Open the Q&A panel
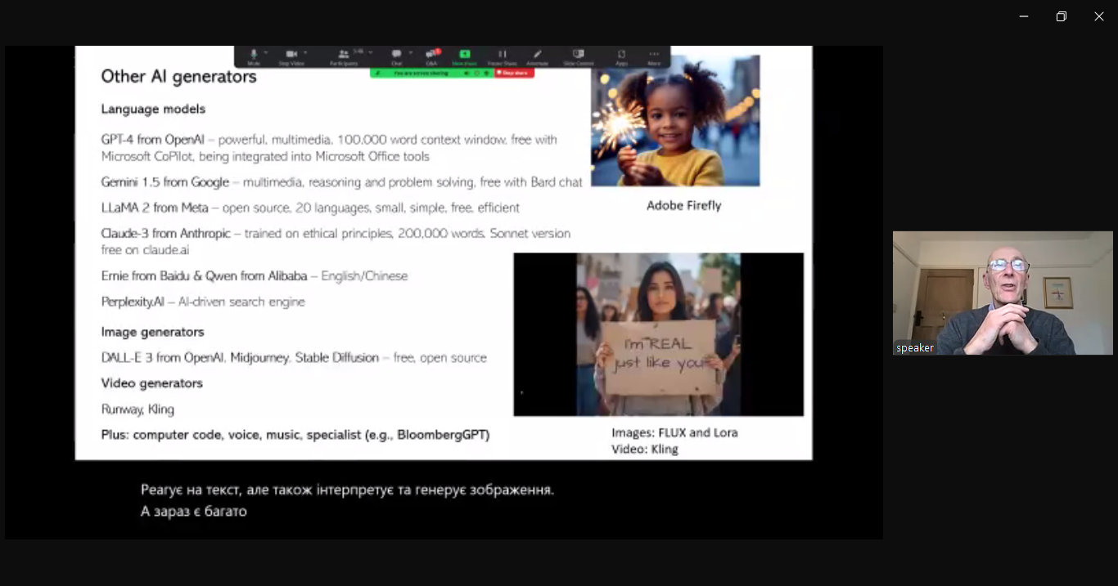The height and width of the screenshot is (586, 1118). pos(431,56)
